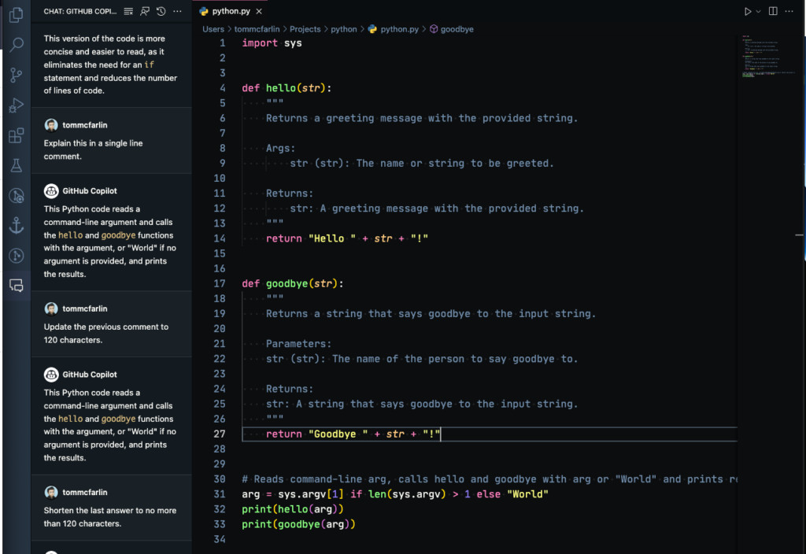Viewport: 806px width, 554px height.
Task: Open the Users breadcrumb
Action: 213,29
